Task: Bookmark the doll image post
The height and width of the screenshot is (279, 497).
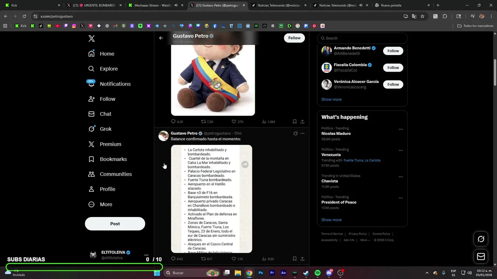Action: pos(295,122)
